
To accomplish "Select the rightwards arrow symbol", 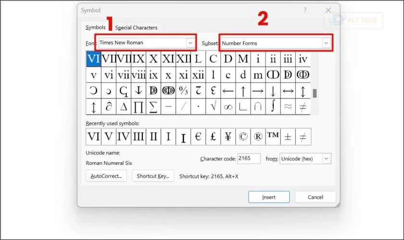I will coord(258,91).
